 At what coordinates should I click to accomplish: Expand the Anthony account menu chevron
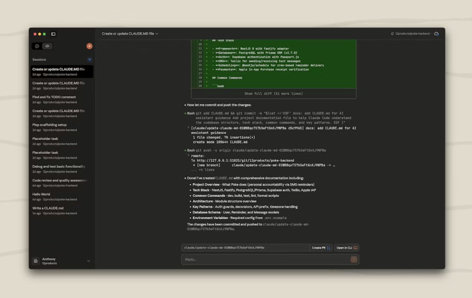[88, 261]
